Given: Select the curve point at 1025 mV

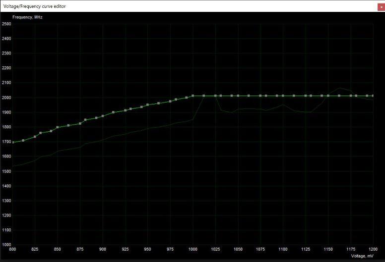Looking at the screenshot, I should coord(215,96).
